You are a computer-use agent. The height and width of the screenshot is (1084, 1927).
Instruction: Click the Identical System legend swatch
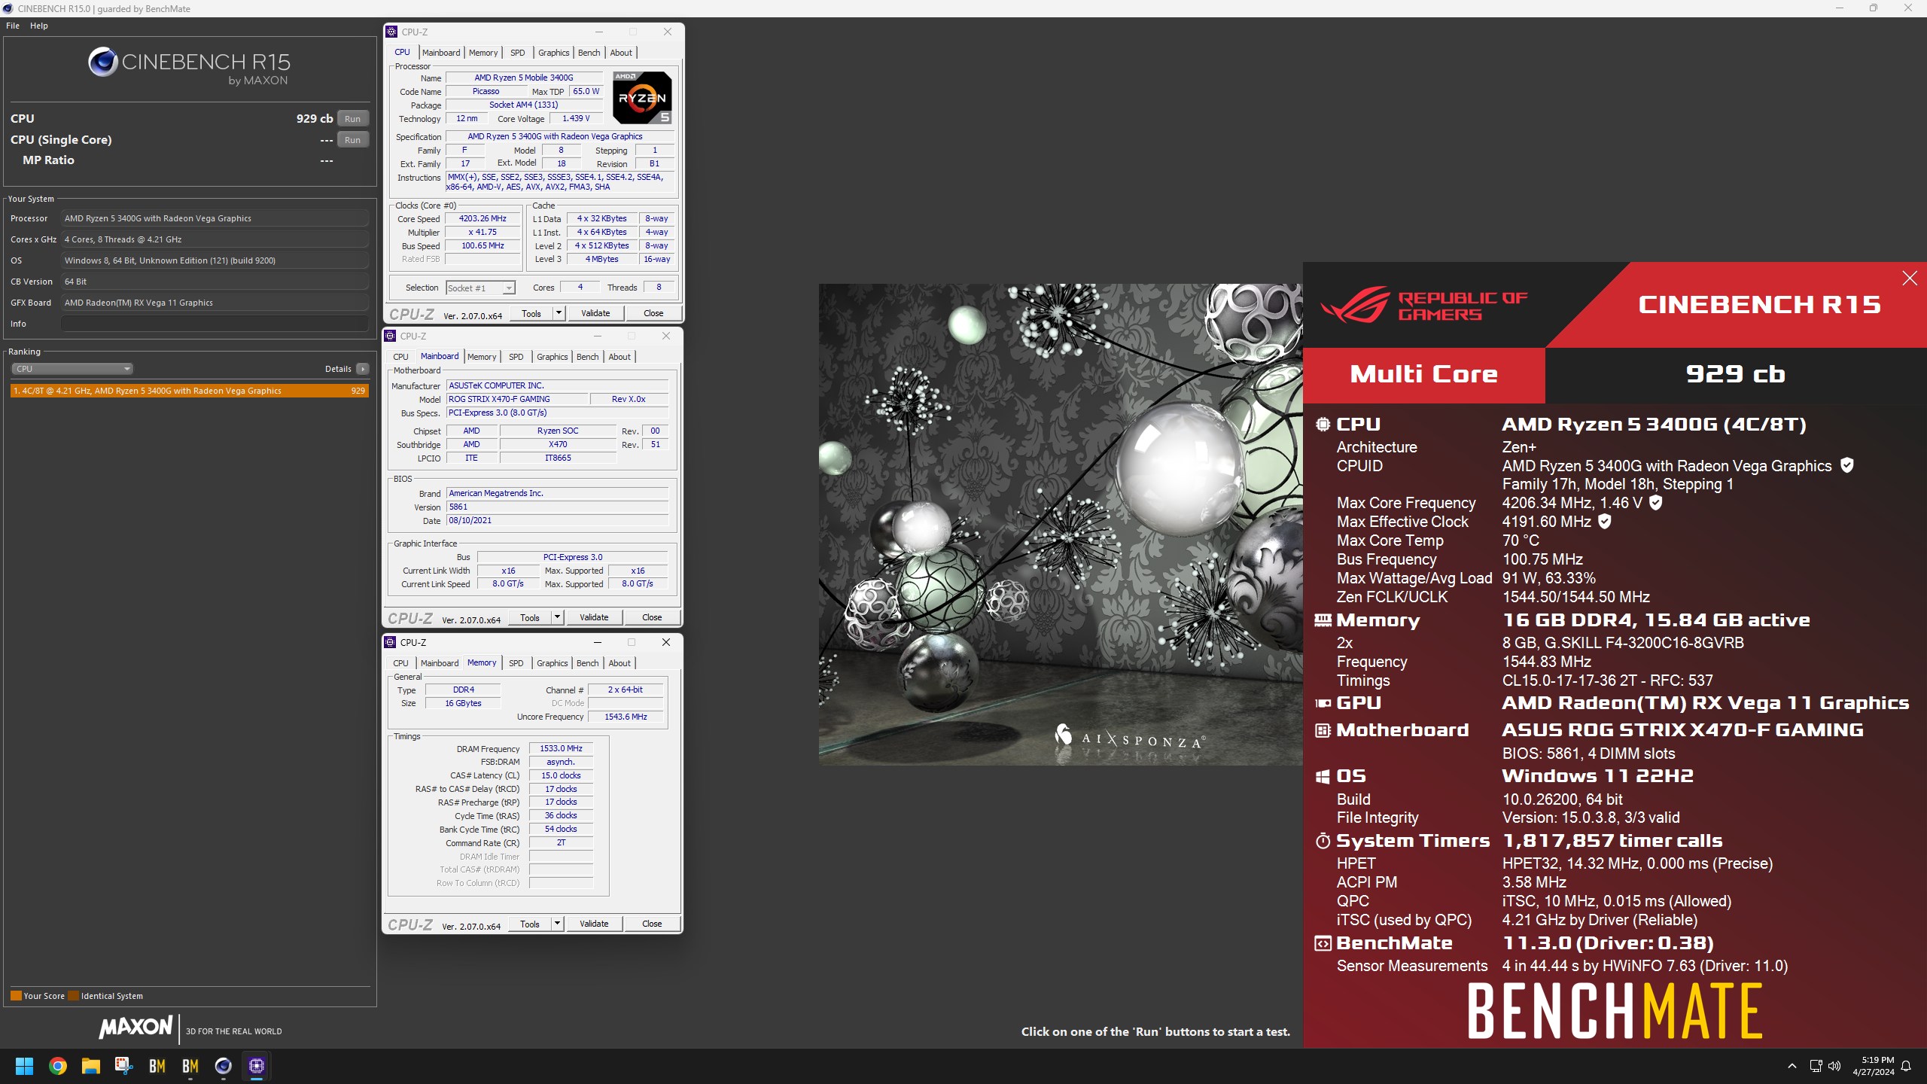coord(73,995)
